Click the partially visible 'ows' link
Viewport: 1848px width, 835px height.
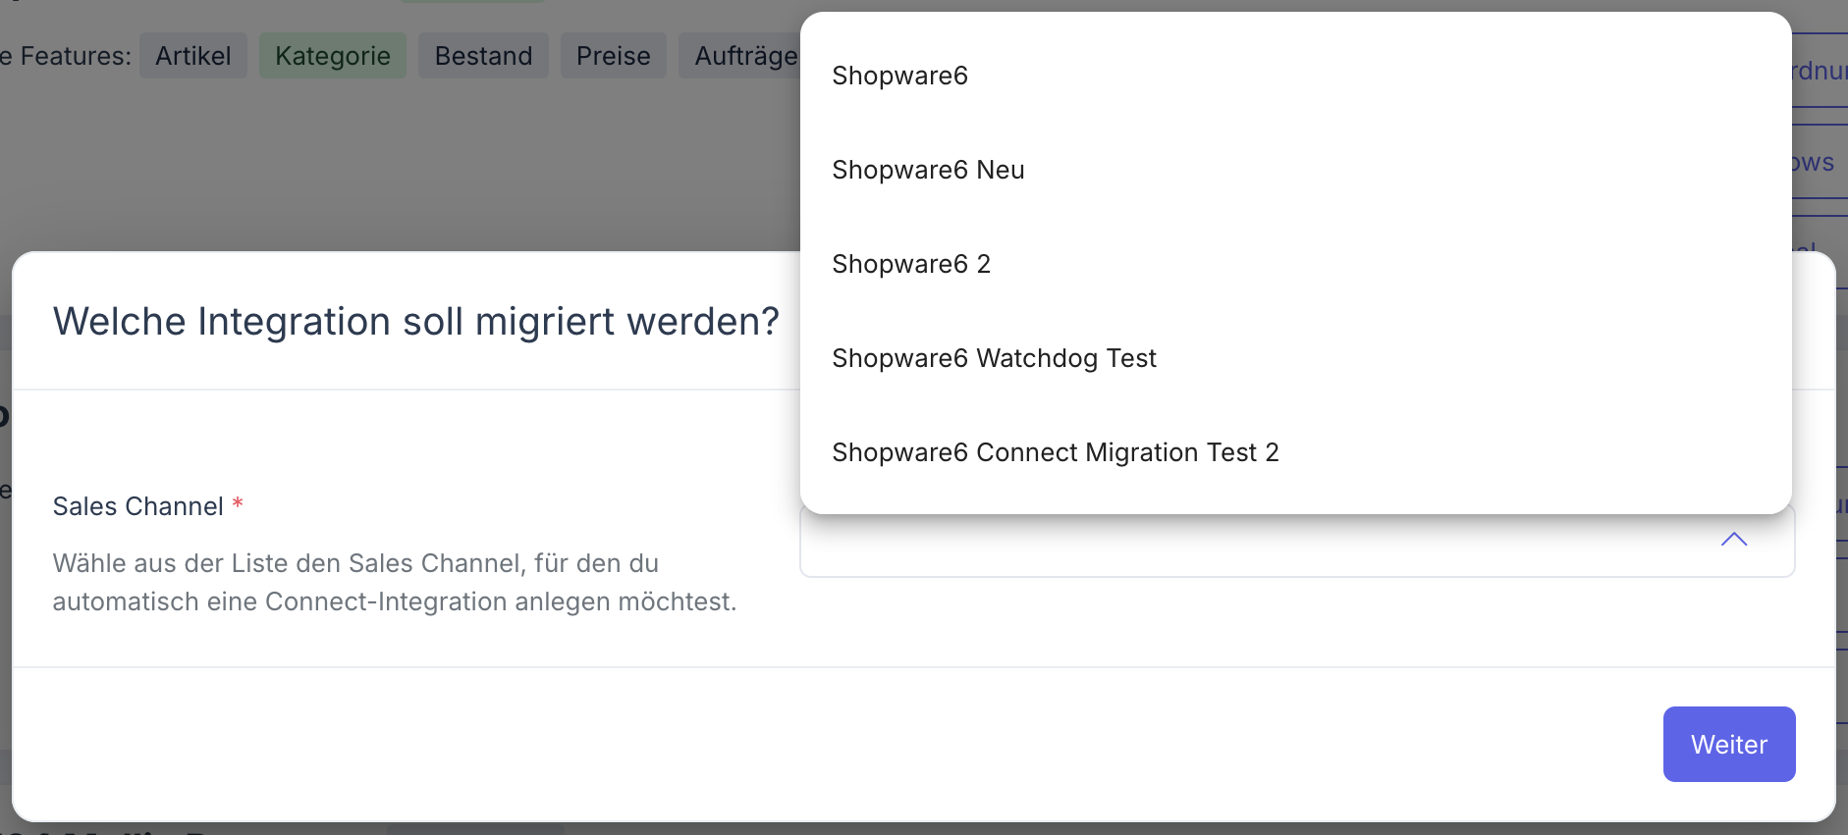1814,162
